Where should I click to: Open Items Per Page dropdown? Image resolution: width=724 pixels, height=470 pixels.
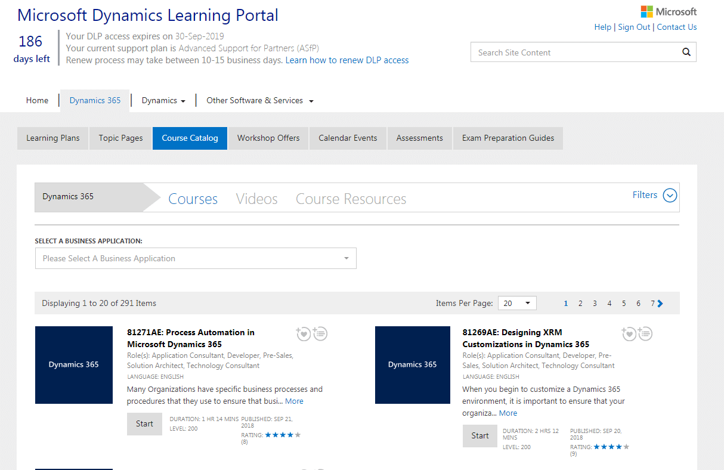pyautogui.click(x=516, y=303)
